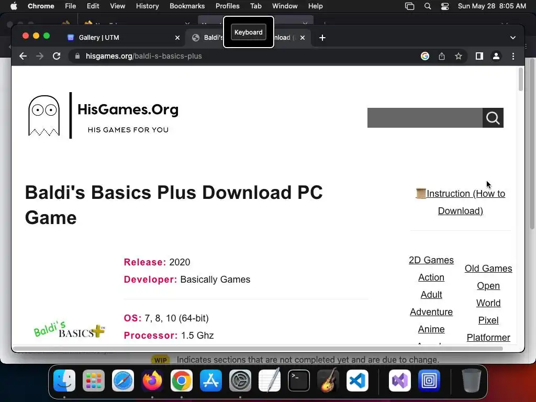Viewport: 536px width, 402px height.
Task: Open the Chrome profile avatar
Action: click(x=496, y=56)
